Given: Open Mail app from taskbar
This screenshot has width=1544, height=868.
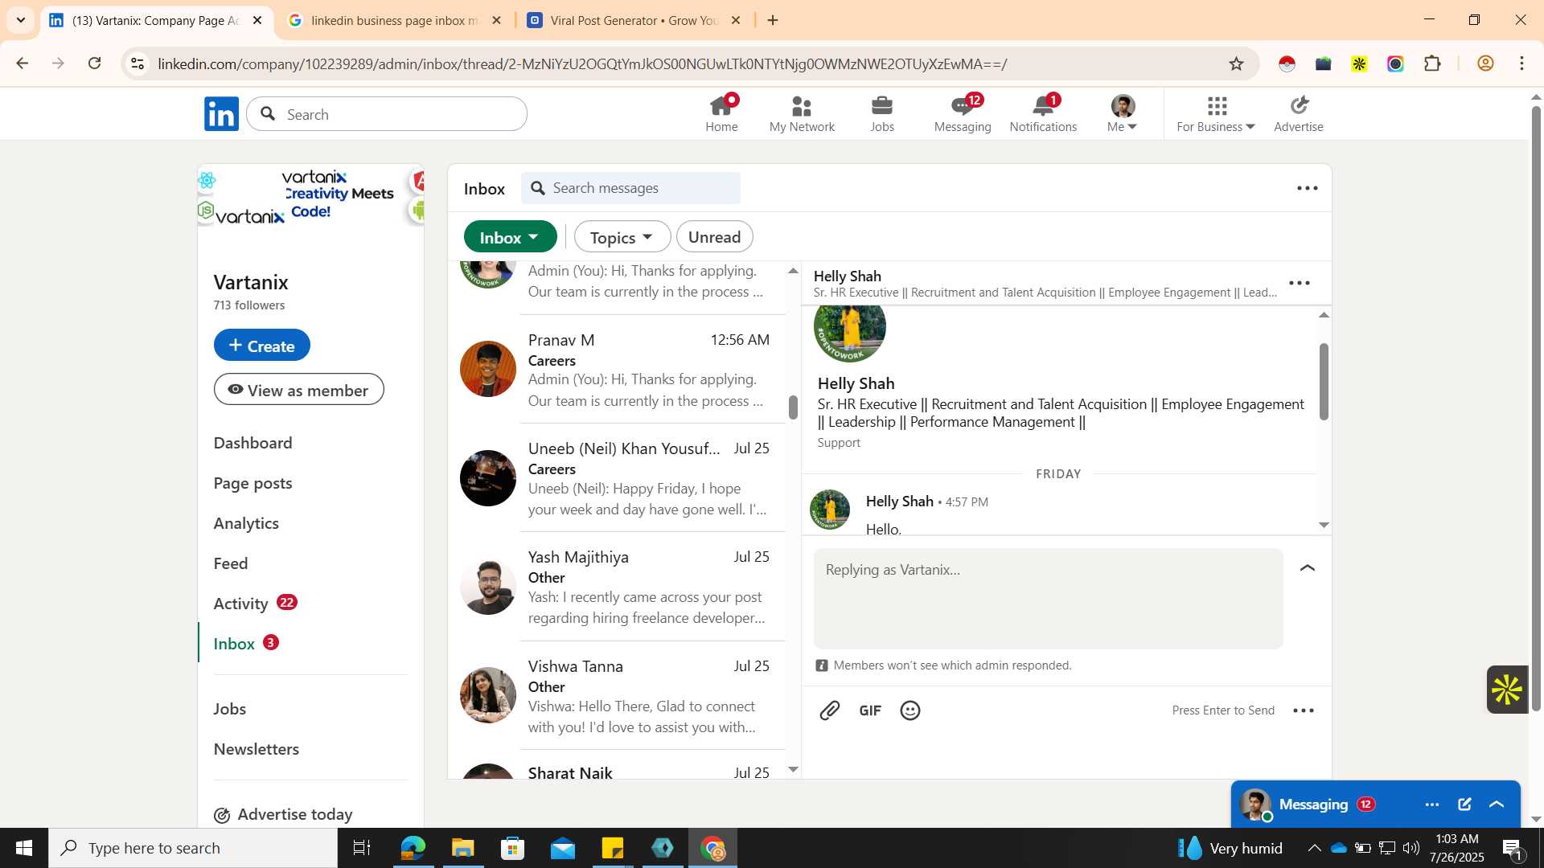Looking at the screenshot, I should pyautogui.click(x=563, y=848).
